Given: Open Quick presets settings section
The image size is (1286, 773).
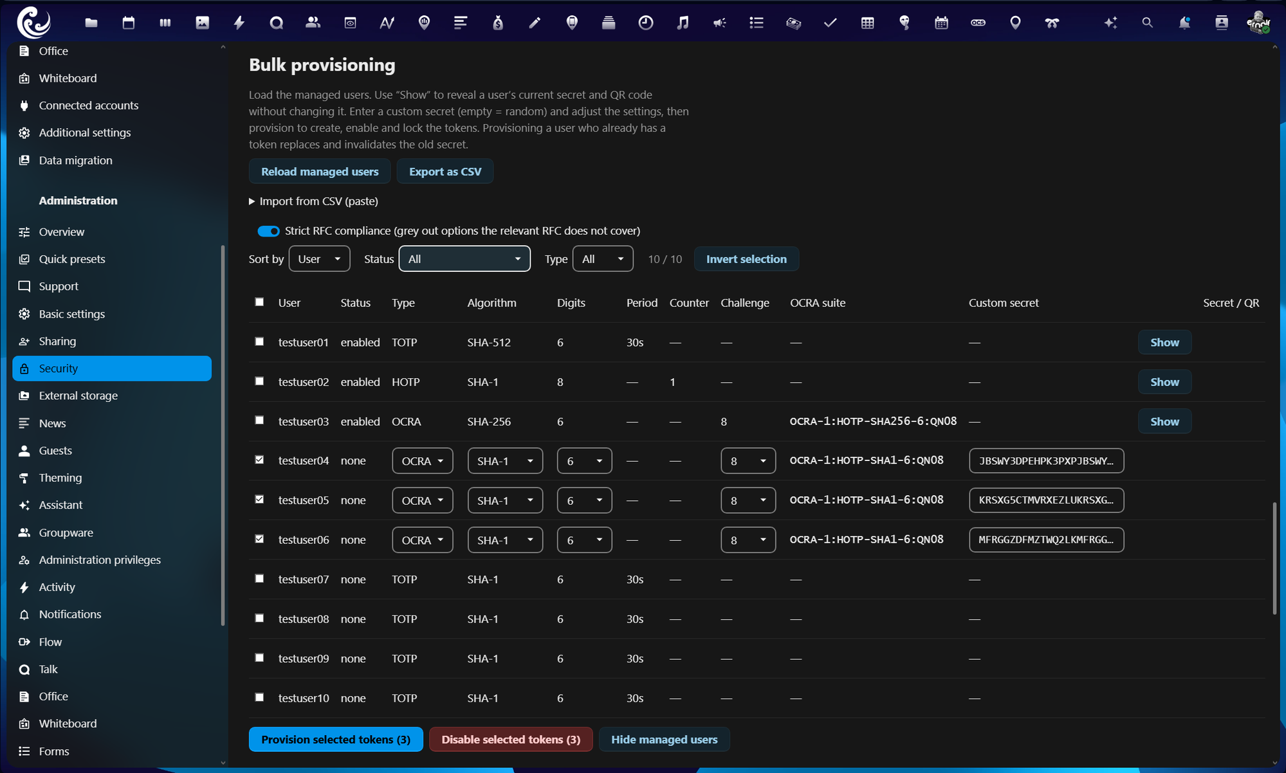Looking at the screenshot, I should tap(112, 259).
